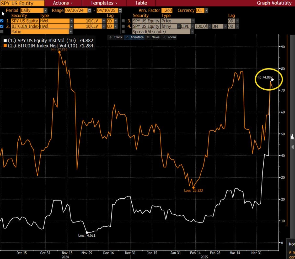
Task: Uncheck series 1 SPY US Equity checkbox
Action: pos(2,21)
